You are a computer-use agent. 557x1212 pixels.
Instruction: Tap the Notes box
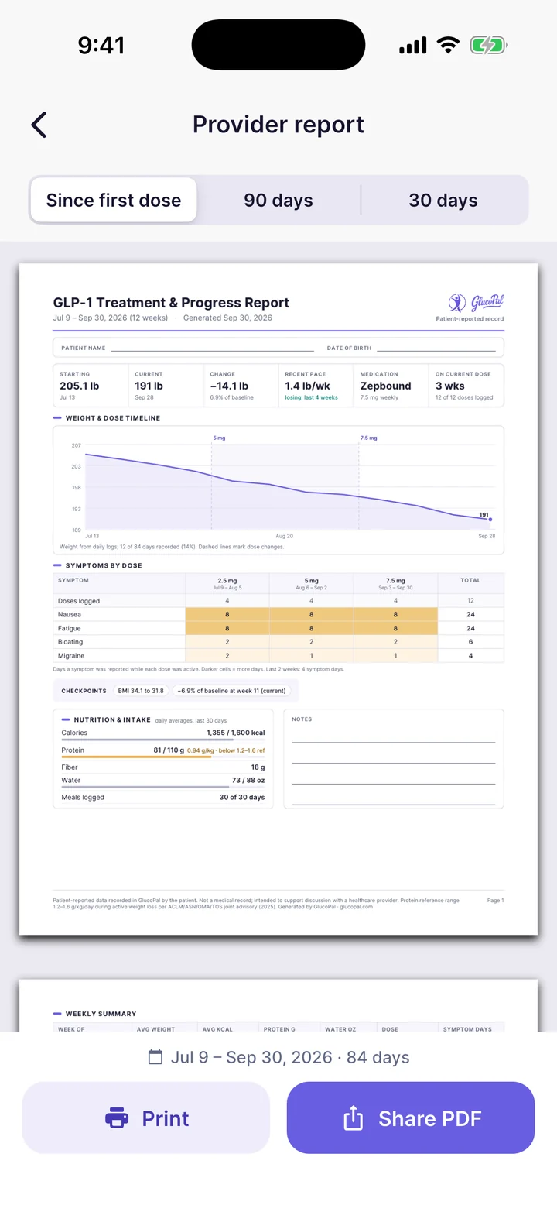point(393,759)
